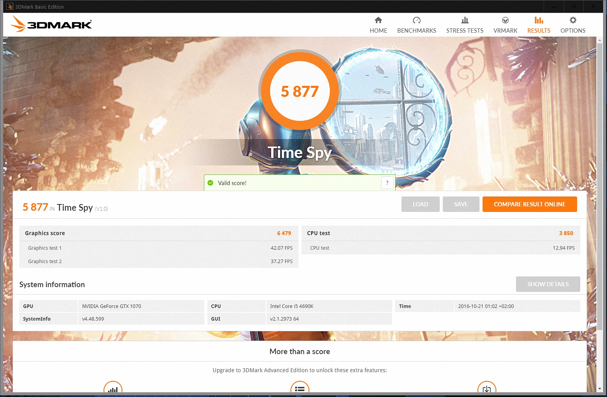Click Graphics test 1 row

(x=159, y=248)
